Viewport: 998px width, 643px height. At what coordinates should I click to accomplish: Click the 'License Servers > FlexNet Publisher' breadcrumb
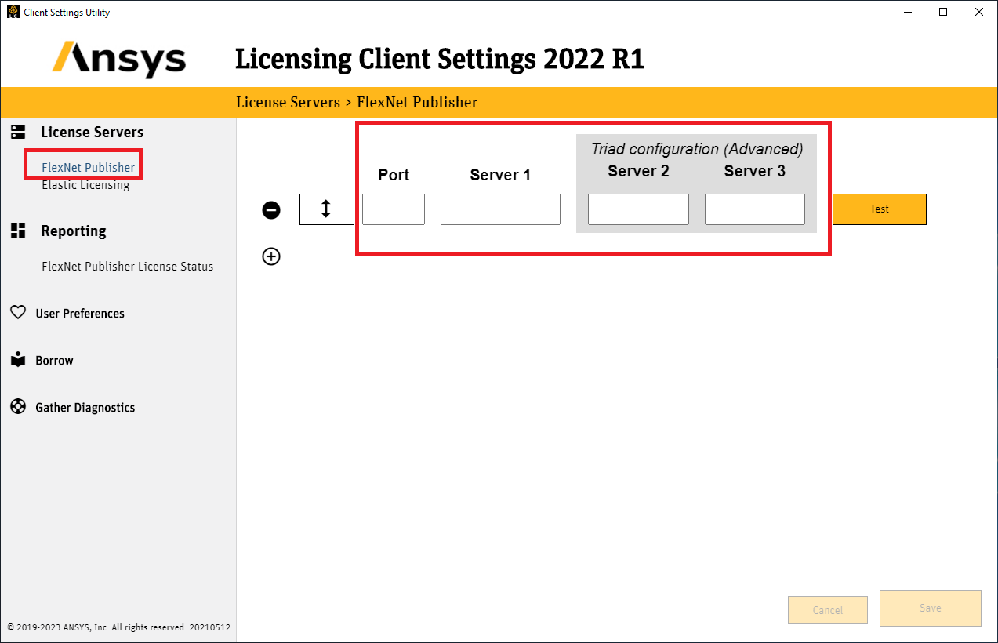[357, 102]
